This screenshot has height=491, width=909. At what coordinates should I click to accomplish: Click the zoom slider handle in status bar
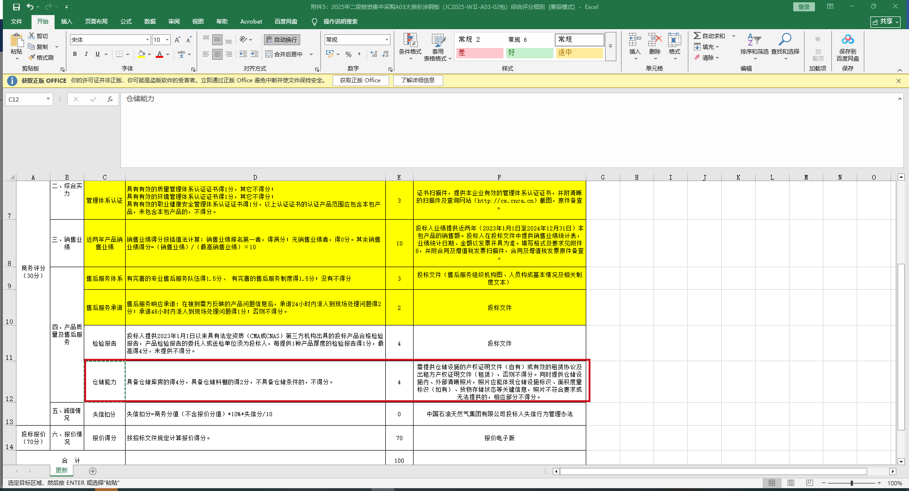(852, 483)
